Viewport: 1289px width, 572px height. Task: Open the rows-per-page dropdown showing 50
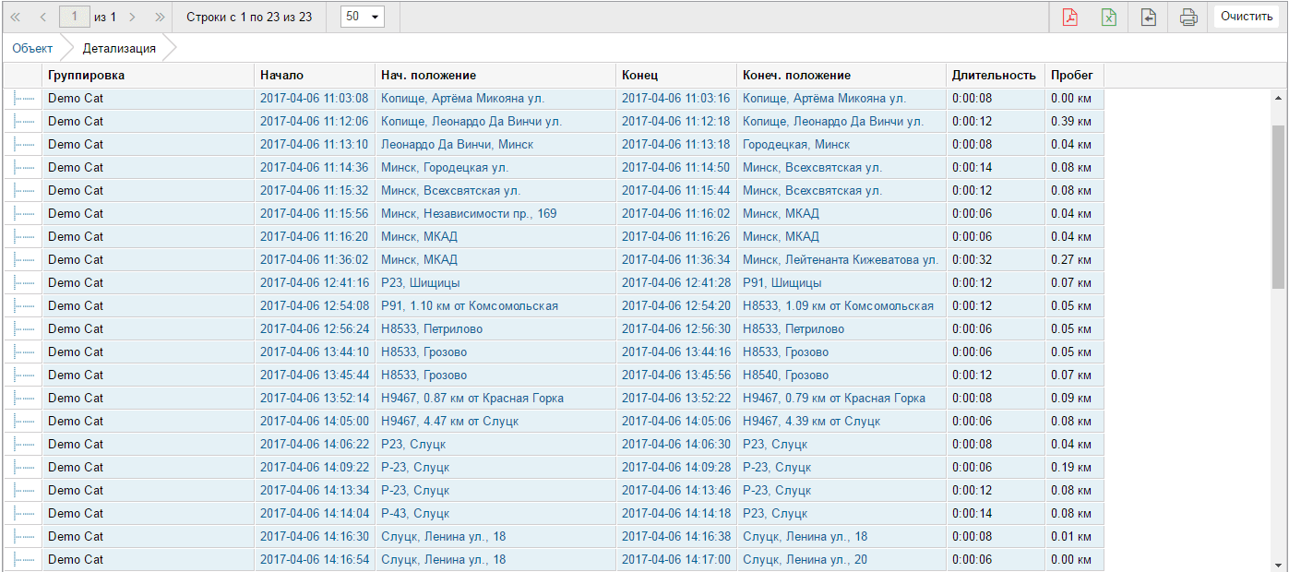362,17
